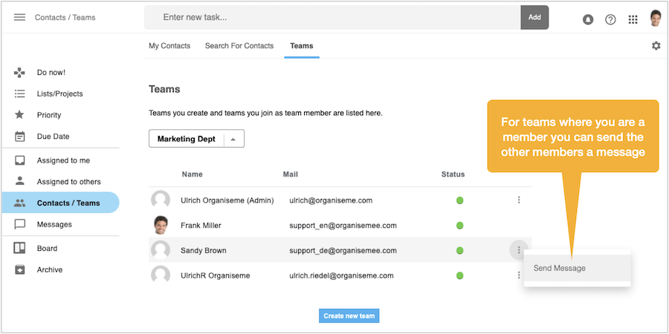Screen dimensions: 669x334
Task: Click the Create new team button
Action: pos(349,316)
